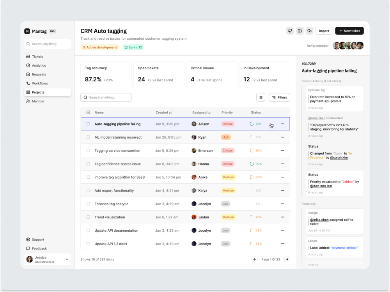Open more options for Tag confidence scores issue
The width and height of the screenshot is (390, 292).
pos(282,164)
